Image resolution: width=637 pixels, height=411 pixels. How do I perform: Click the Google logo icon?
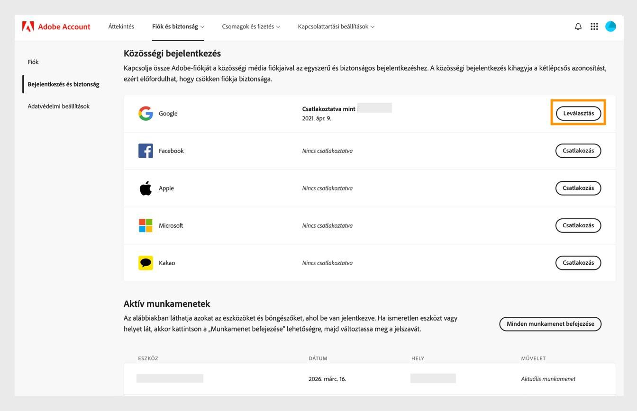146,113
